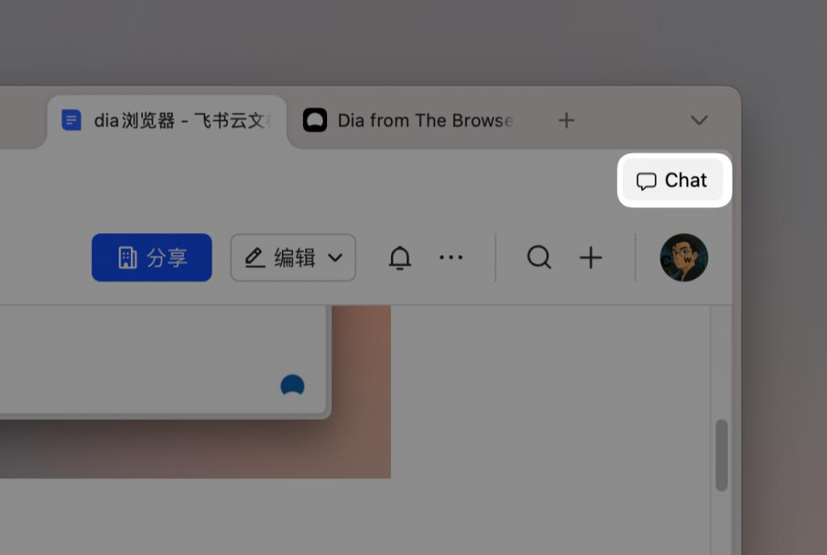Click the plus icon next to search
The width and height of the screenshot is (827, 555).
[x=590, y=257]
